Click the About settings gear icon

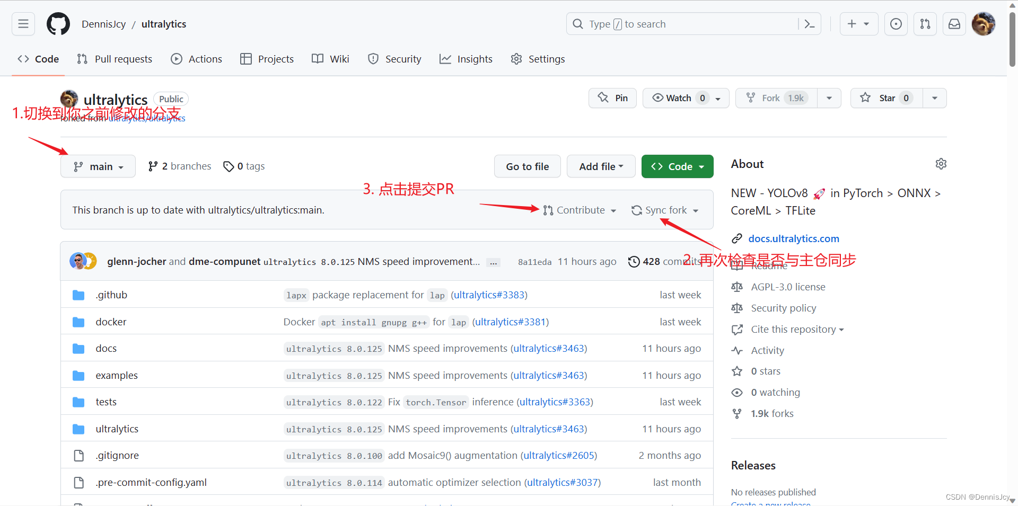(x=941, y=164)
